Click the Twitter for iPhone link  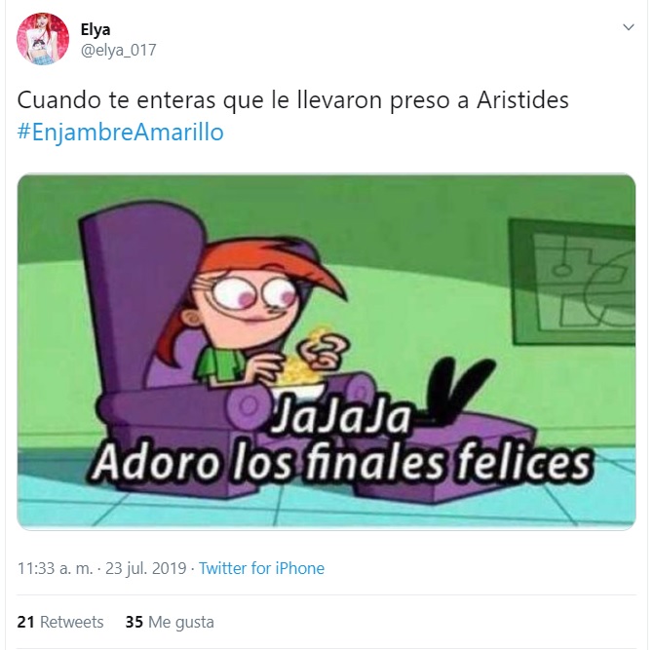pyautogui.click(x=261, y=568)
